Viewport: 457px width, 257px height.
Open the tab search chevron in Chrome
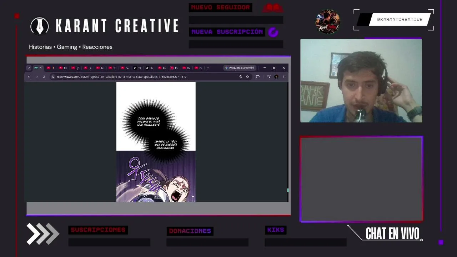(x=29, y=68)
